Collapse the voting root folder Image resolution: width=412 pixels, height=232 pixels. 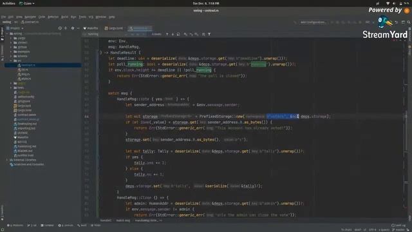coord(7,34)
